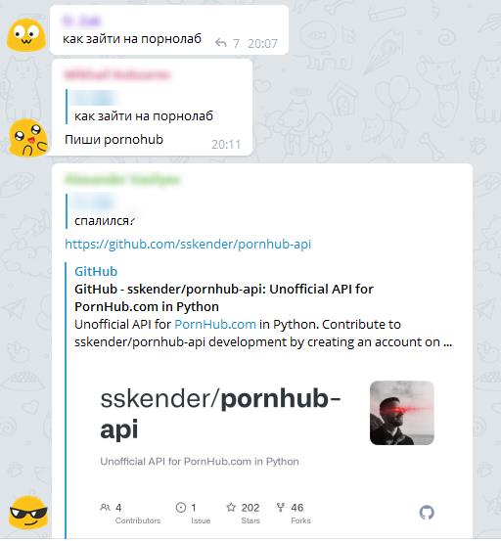Click the GitHub site name heading in preview
Viewport: 501px width, 541px height.
pos(96,271)
